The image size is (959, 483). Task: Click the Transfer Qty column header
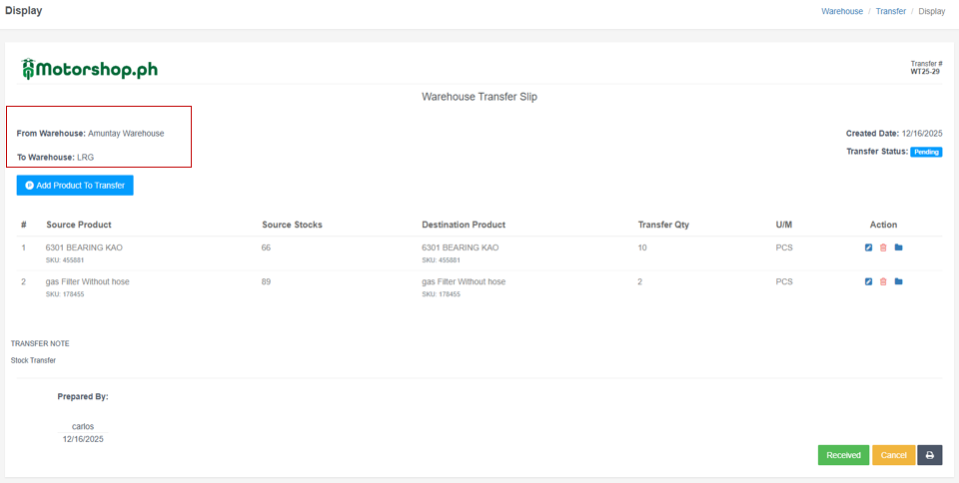pos(663,225)
